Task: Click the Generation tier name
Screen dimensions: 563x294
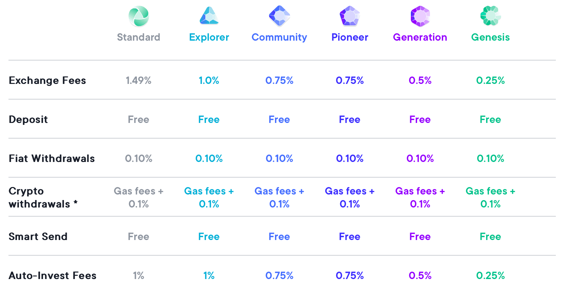Action: tap(420, 37)
